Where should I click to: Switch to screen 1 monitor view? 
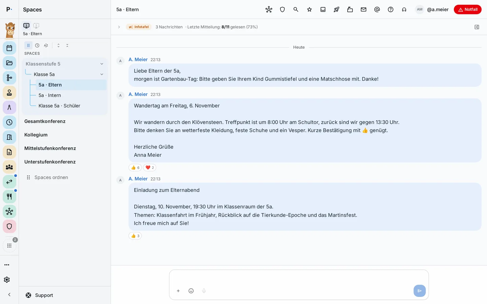click(x=26, y=25)
